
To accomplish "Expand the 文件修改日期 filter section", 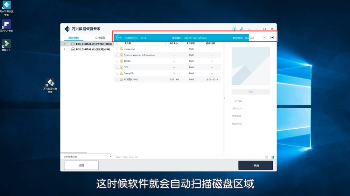I will pyautogui.click(x=111, y=157).
